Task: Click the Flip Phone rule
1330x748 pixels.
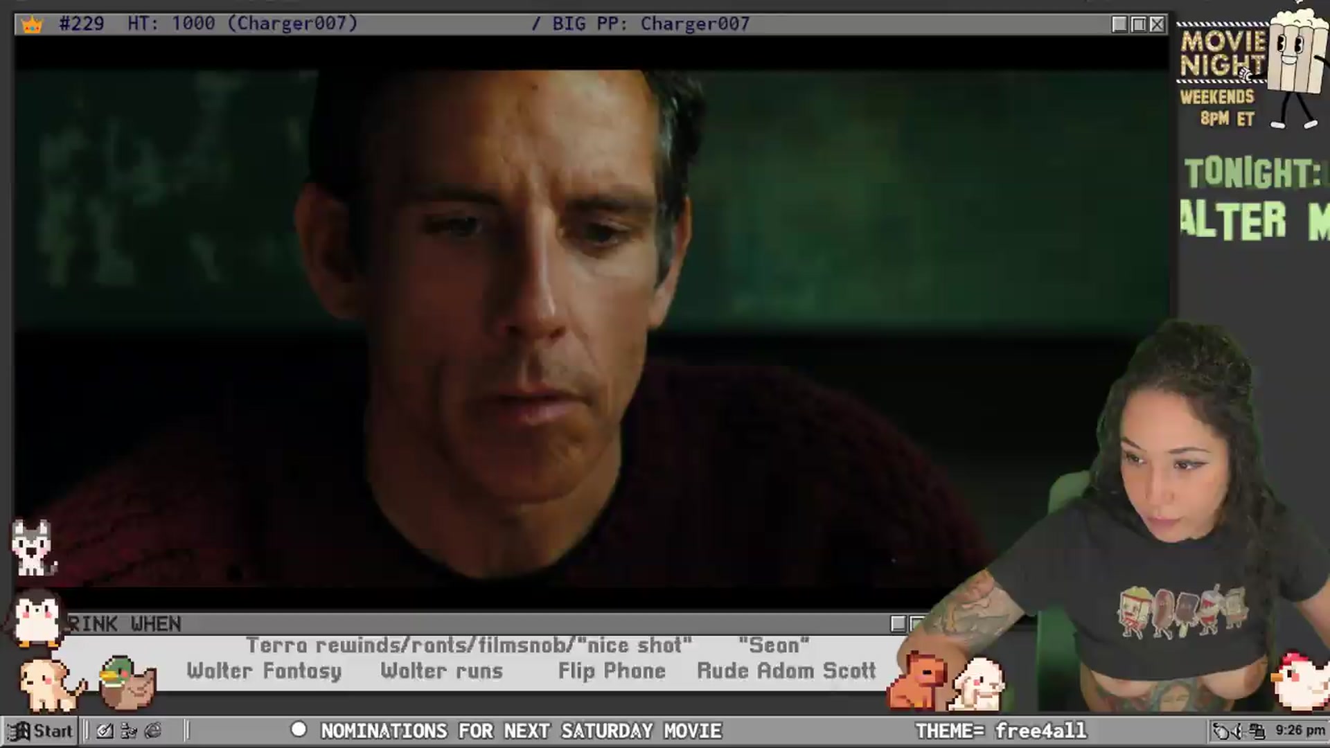Action: tap(612, 670)
